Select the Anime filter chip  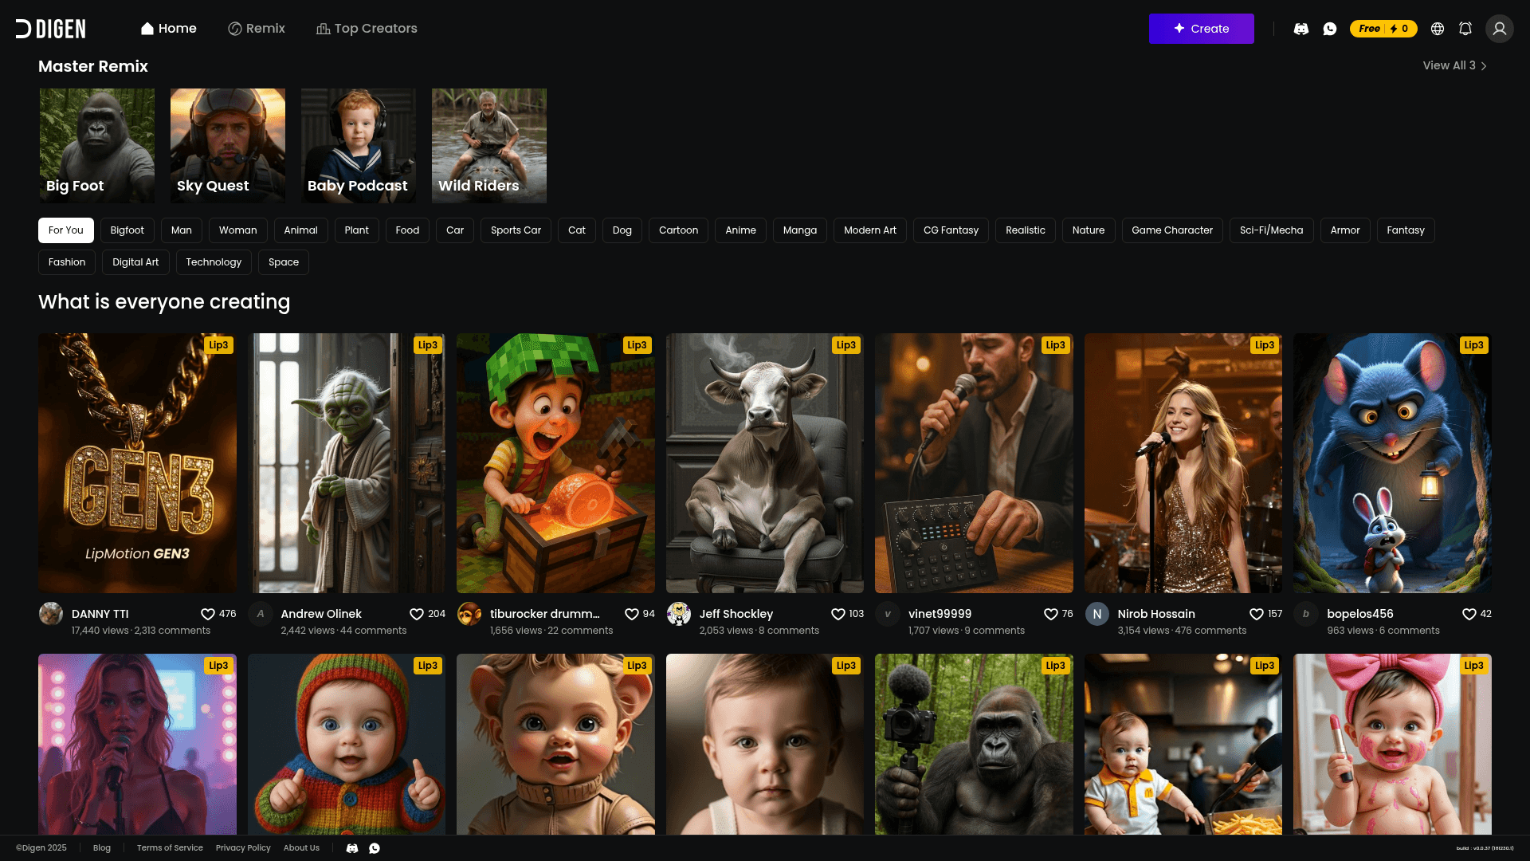(741, 230)
